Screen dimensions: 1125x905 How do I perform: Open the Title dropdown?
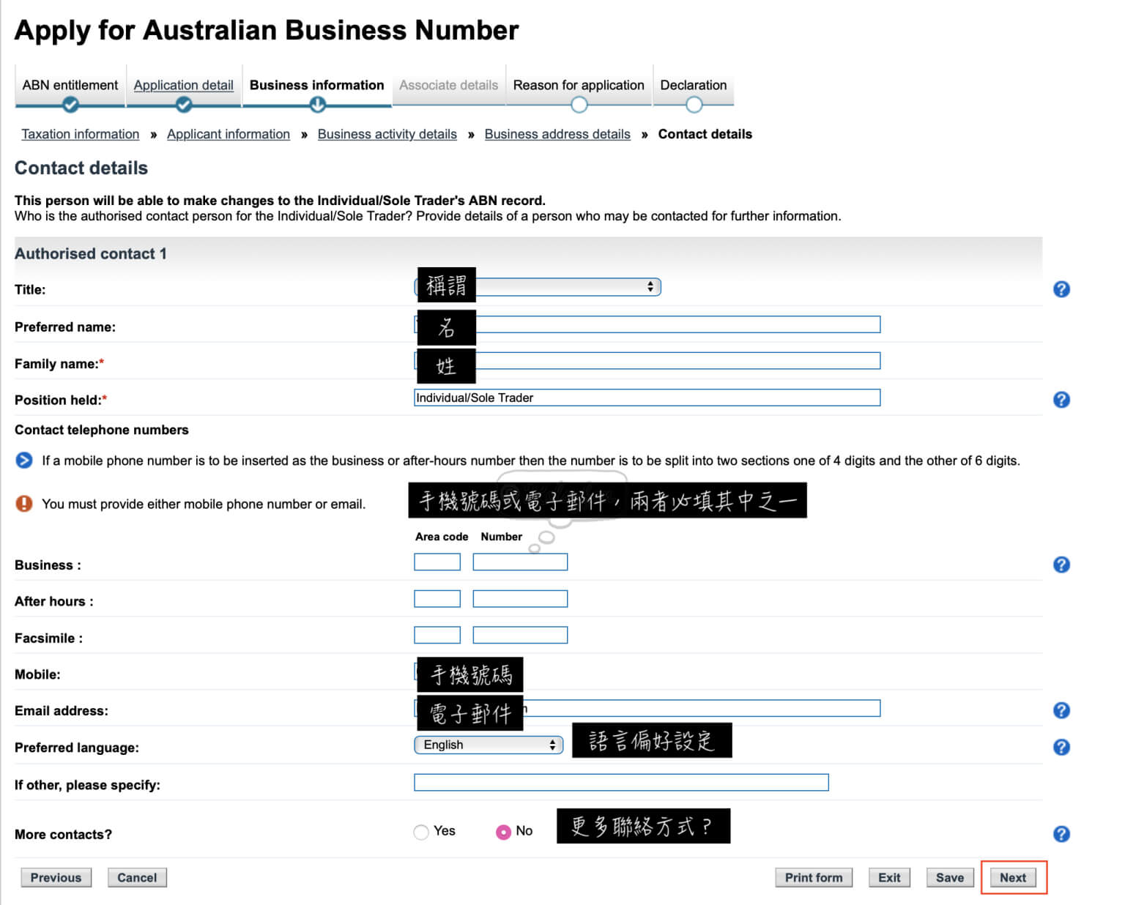[568, 287]
